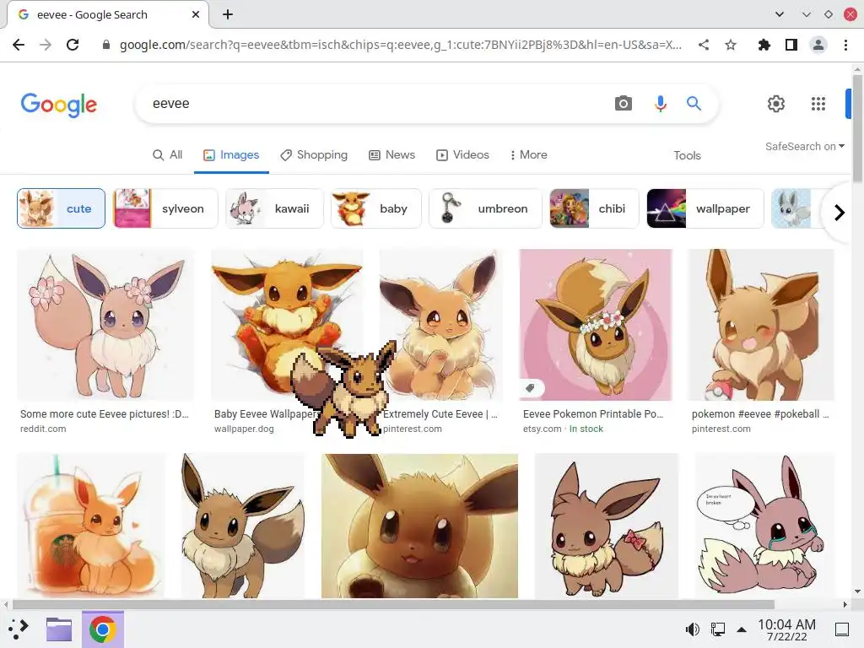Open Google quick settings gear

(776, 104)
